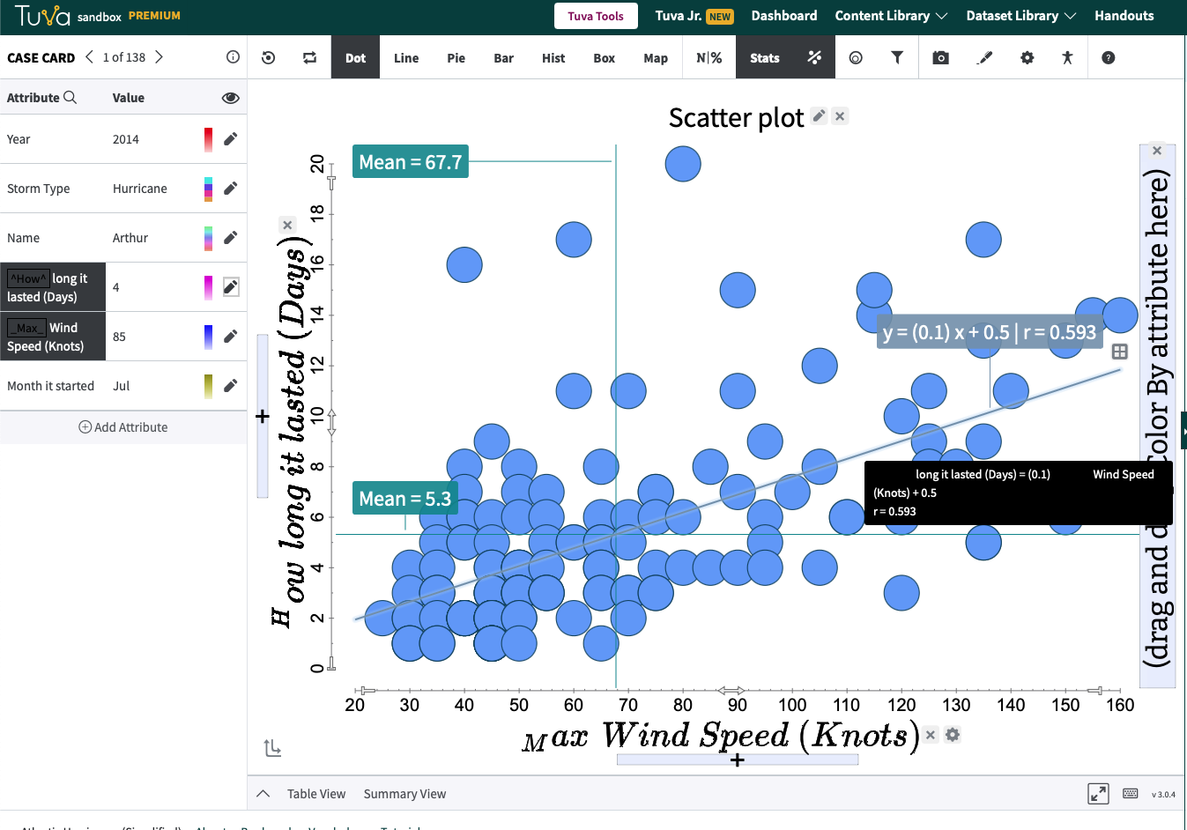Edit the Storm Type attribute pencil

[230, 189]
